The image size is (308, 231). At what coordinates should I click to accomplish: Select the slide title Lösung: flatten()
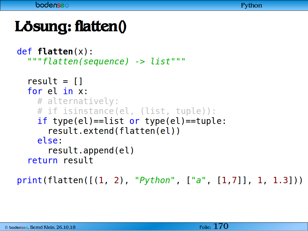point(70,26)
